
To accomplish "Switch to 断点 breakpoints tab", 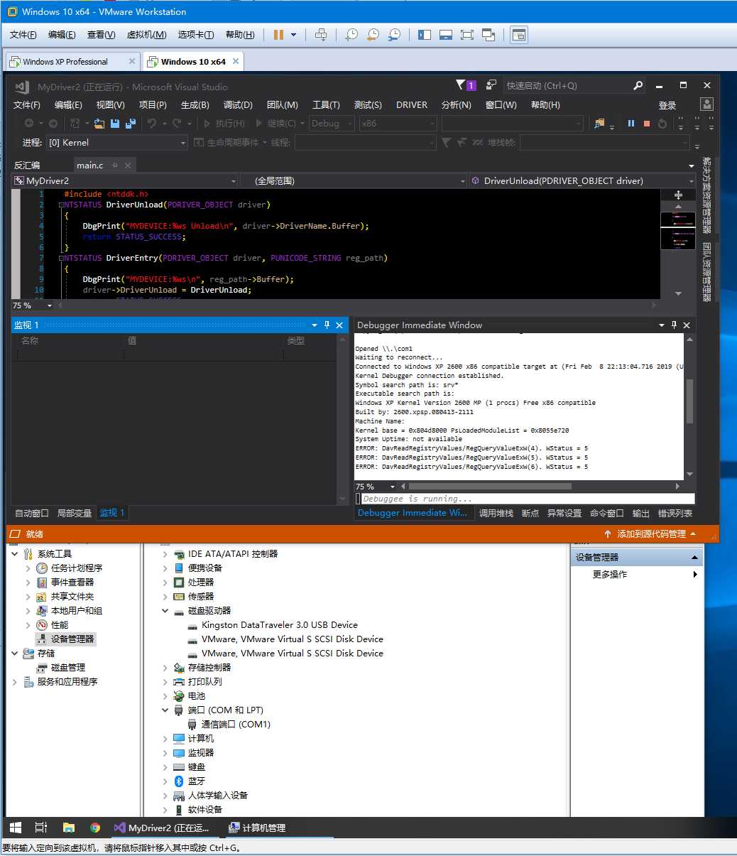I will coord(530,513).
